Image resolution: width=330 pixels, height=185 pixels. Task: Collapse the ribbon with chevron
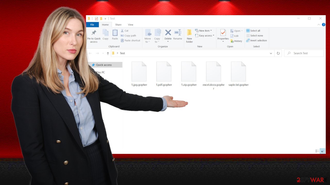coord(319,25)
